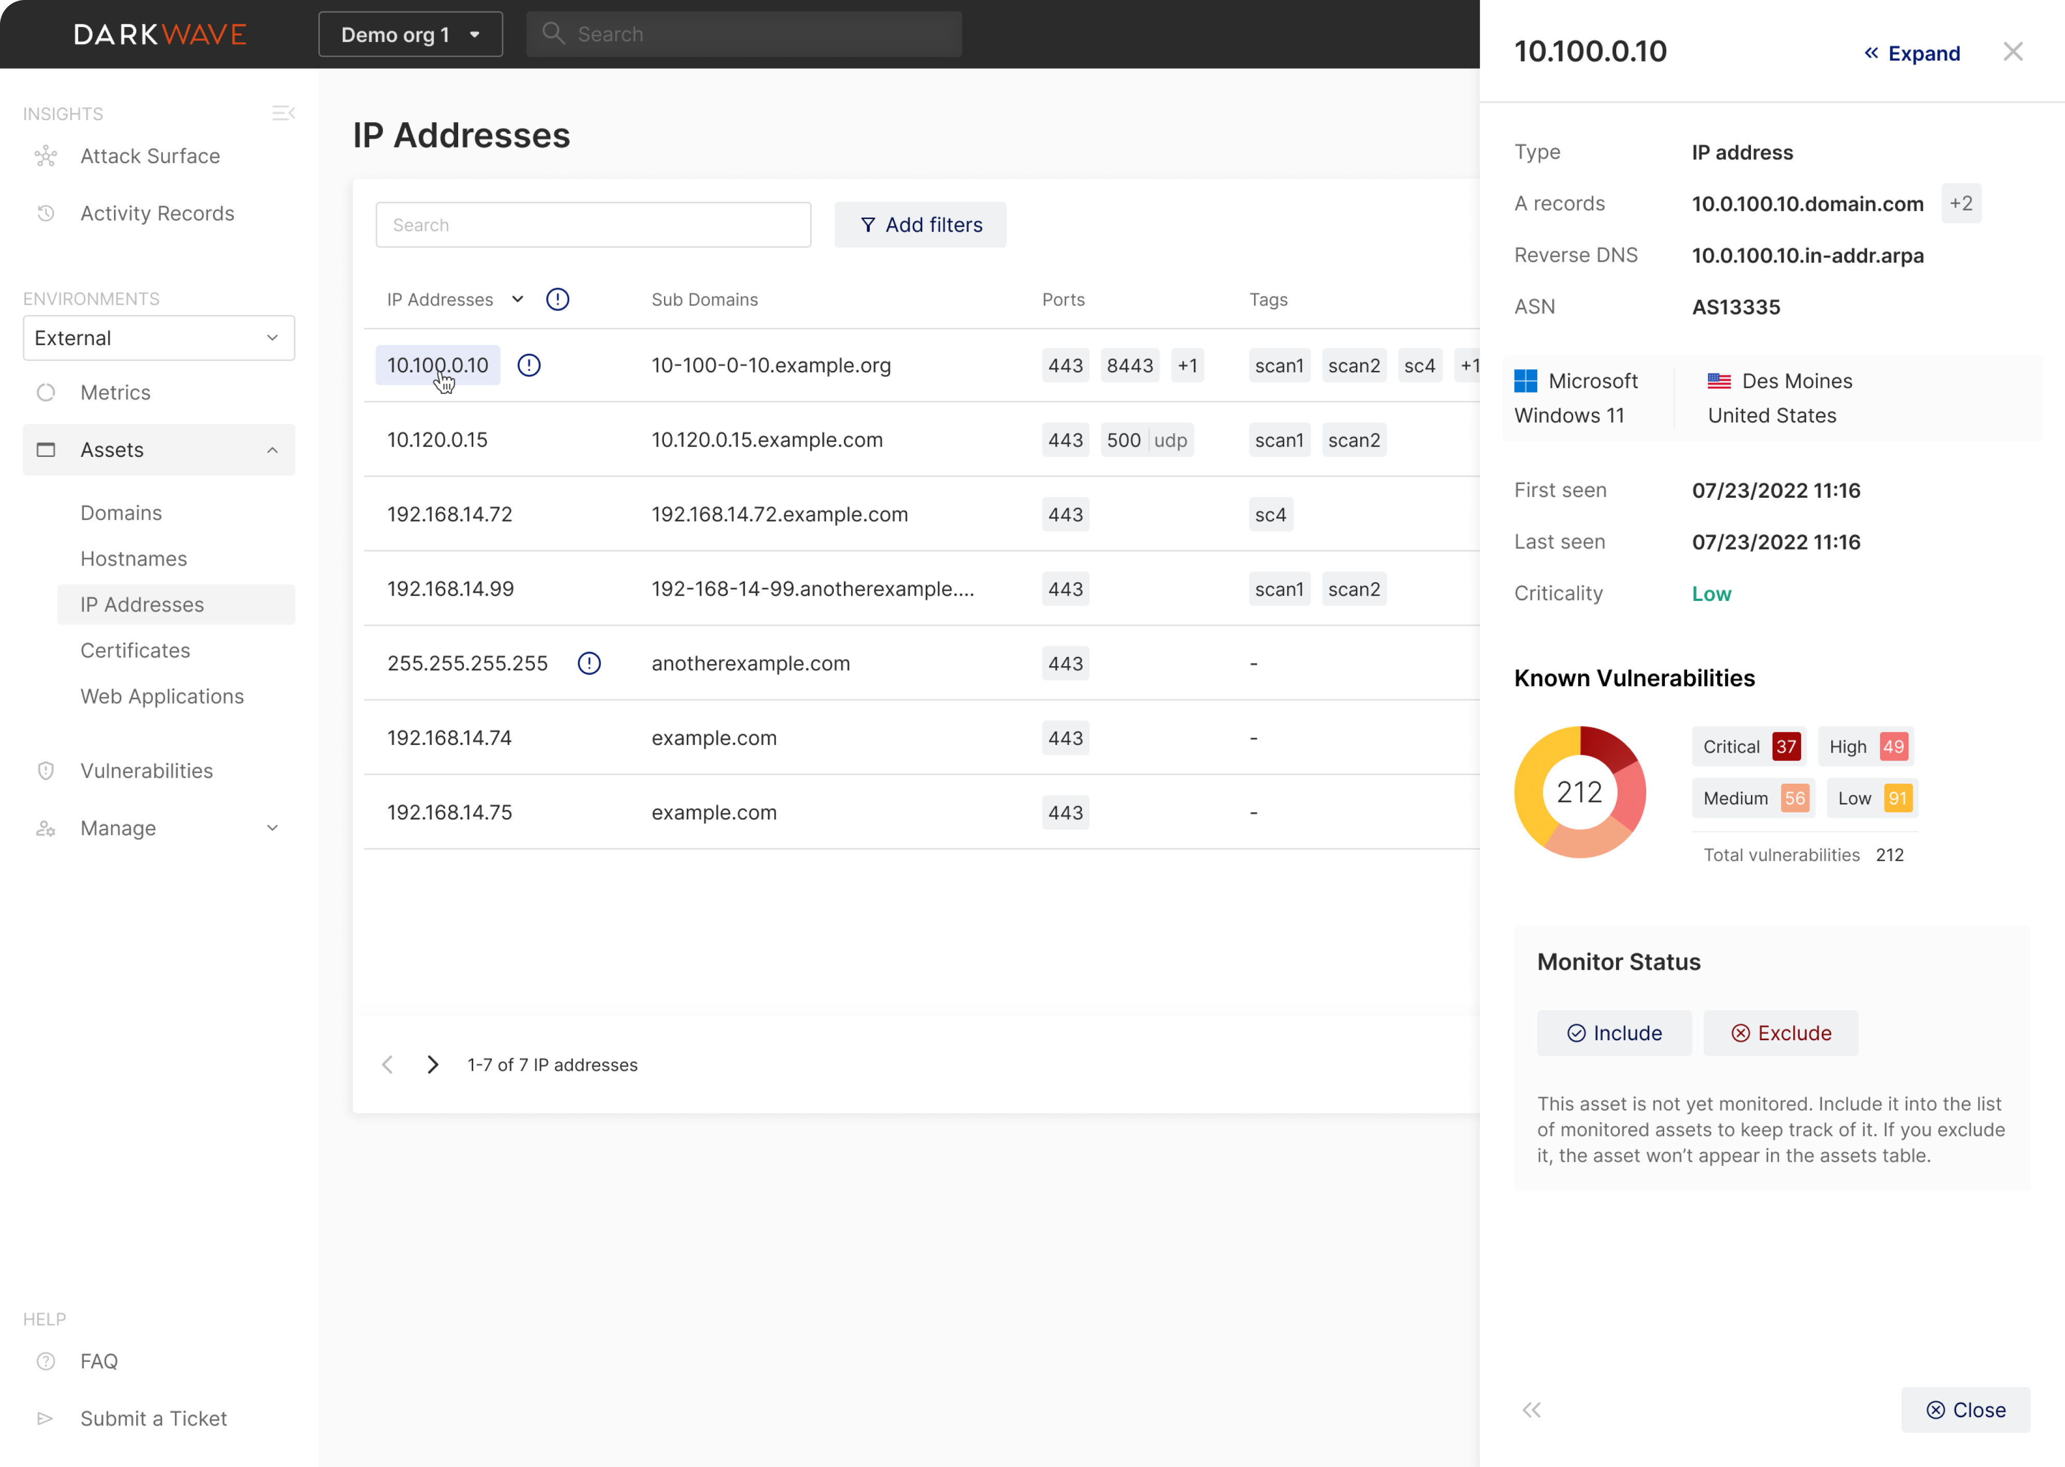Exclude the asset from monitoring

click(1779, 1032)
